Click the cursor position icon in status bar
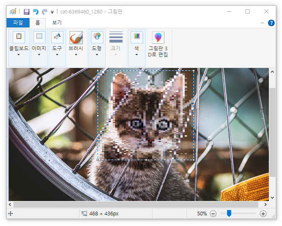 [11, 214]
